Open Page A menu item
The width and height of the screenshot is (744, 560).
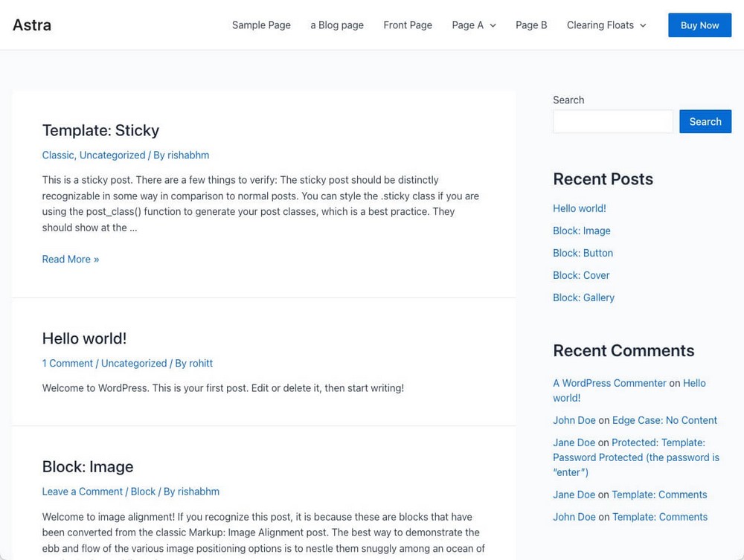[x=467, y=25]
